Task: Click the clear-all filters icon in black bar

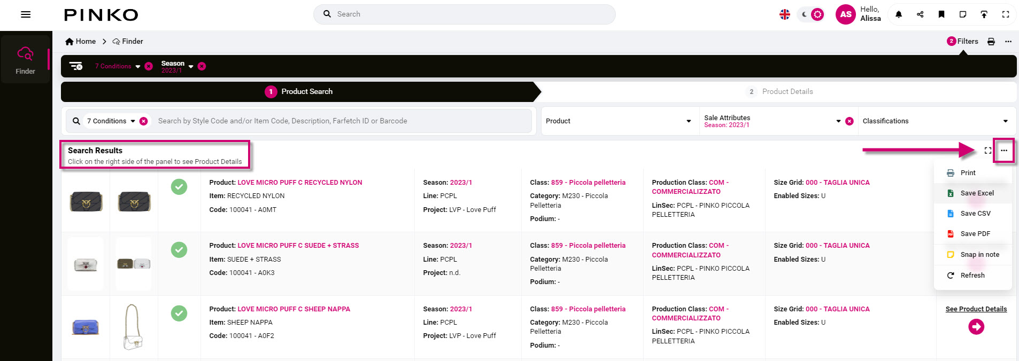Action: click(76, 66)
